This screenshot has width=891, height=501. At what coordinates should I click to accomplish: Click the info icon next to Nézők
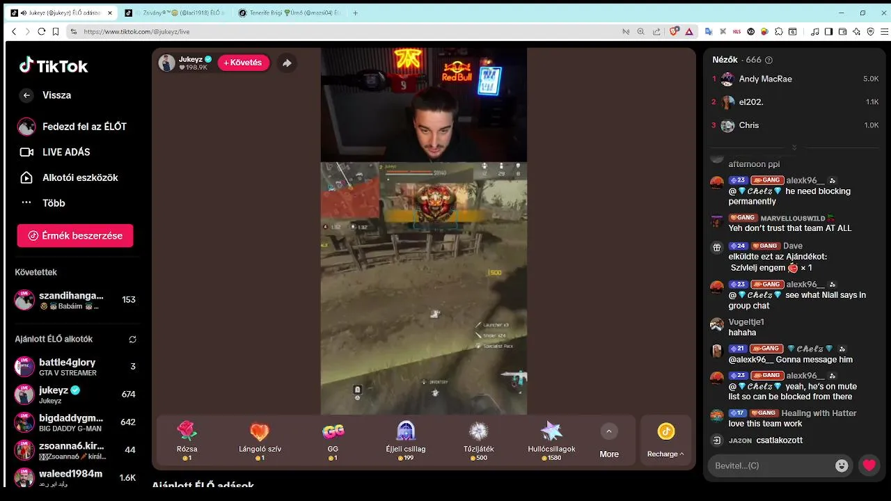[768, 60]
